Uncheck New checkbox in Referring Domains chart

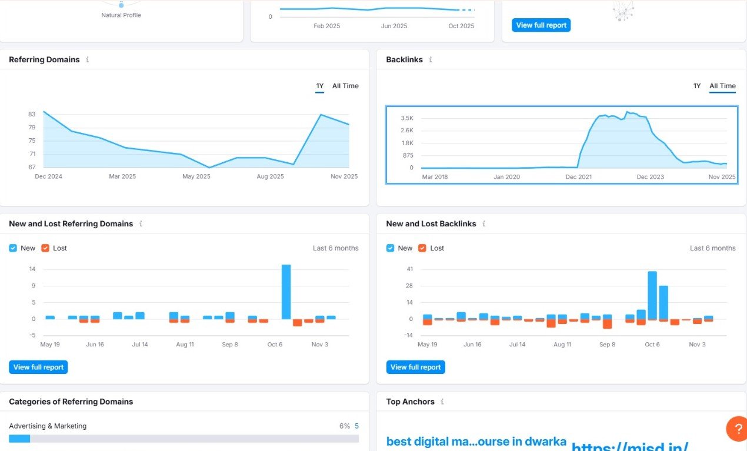(x=13, y=248)
